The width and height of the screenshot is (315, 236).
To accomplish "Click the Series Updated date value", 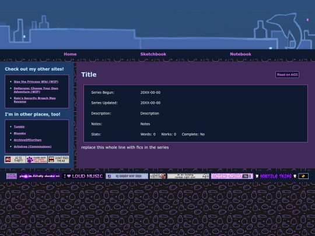I will pyautogui.click(x=150, y=103).
